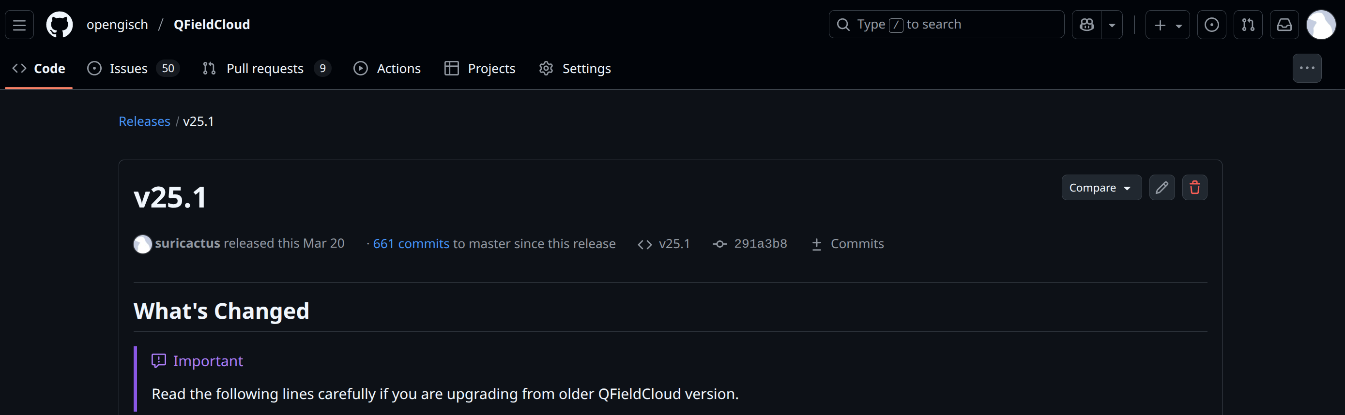Click the 'Read the following lines carefully' sentence
The height and width of the screenshot is (415, 1345).
[x=445, y=394]
